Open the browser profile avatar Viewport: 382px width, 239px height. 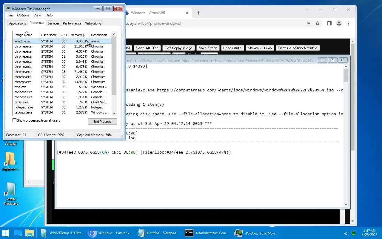pos(339,23)
